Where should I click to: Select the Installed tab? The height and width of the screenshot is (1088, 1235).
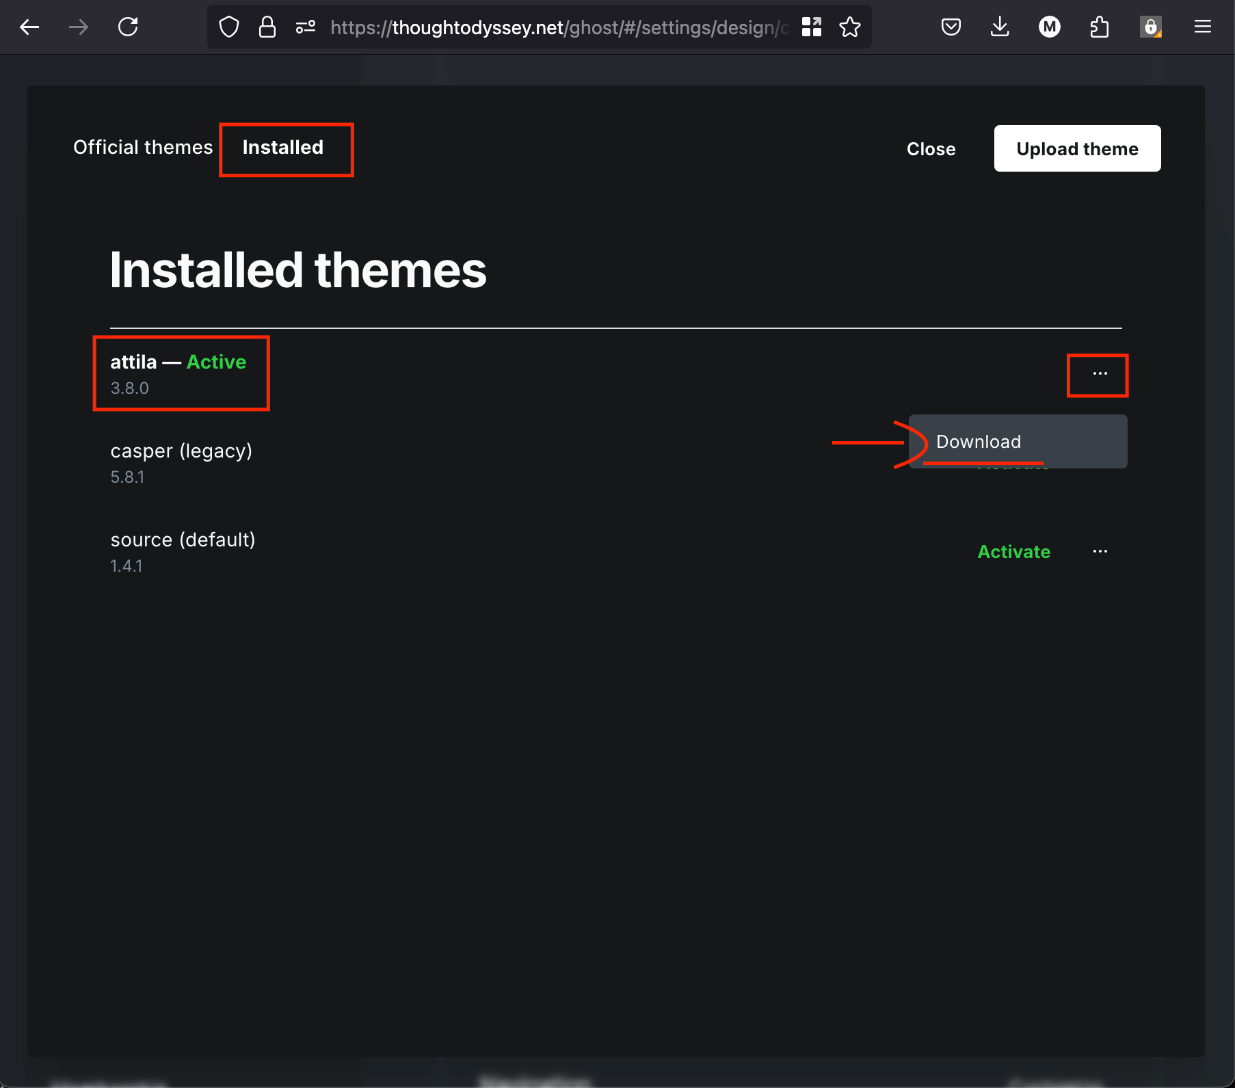point(283,148)
